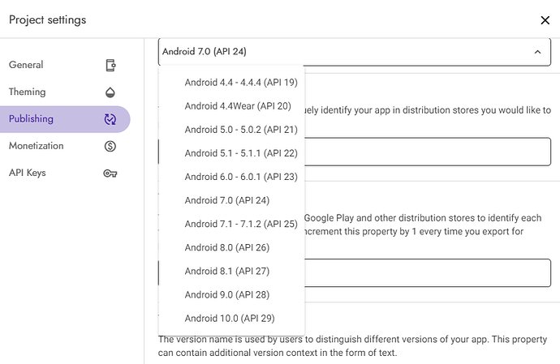Open the Monetization settings tab
Screen dimensions: 560x364
(64, 146)
